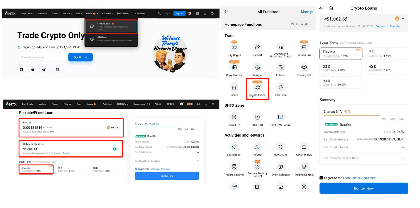Open collateral coin dropdown beside ≈$200.00
This screenshot has width=420, height=208.
coord(116,149)
